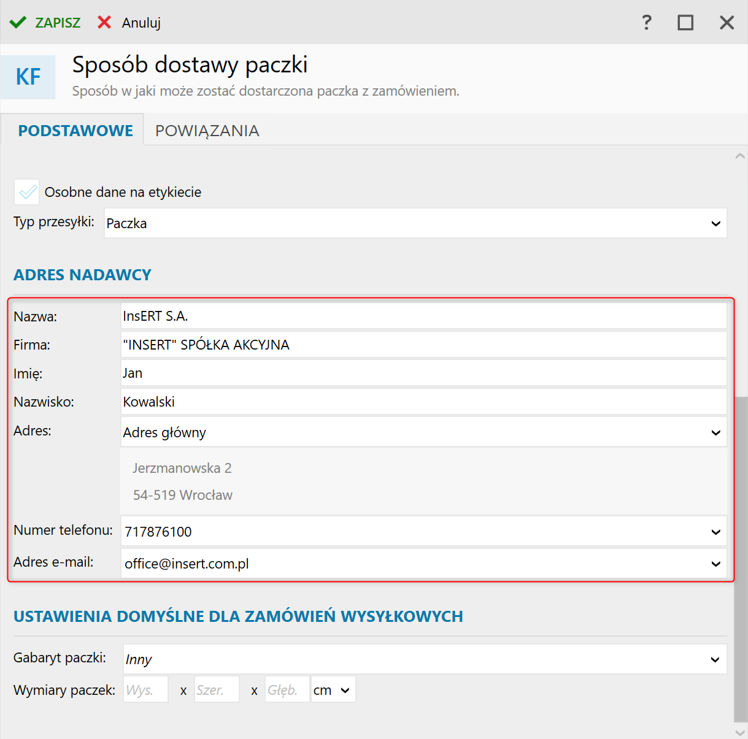The height and width of the screenshot is (739, 748).
Task: Click the Firma input field
Action: 424,345
